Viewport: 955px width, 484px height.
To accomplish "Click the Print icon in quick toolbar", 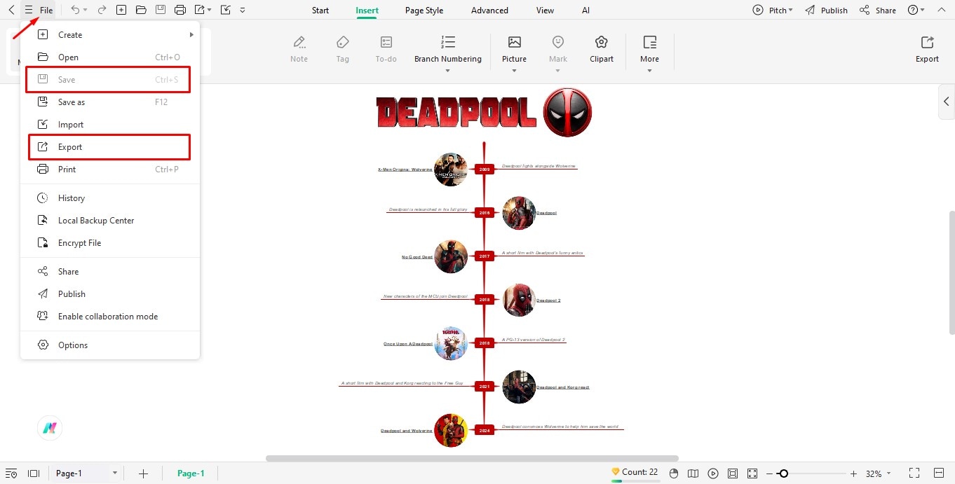I will (180, 10).
